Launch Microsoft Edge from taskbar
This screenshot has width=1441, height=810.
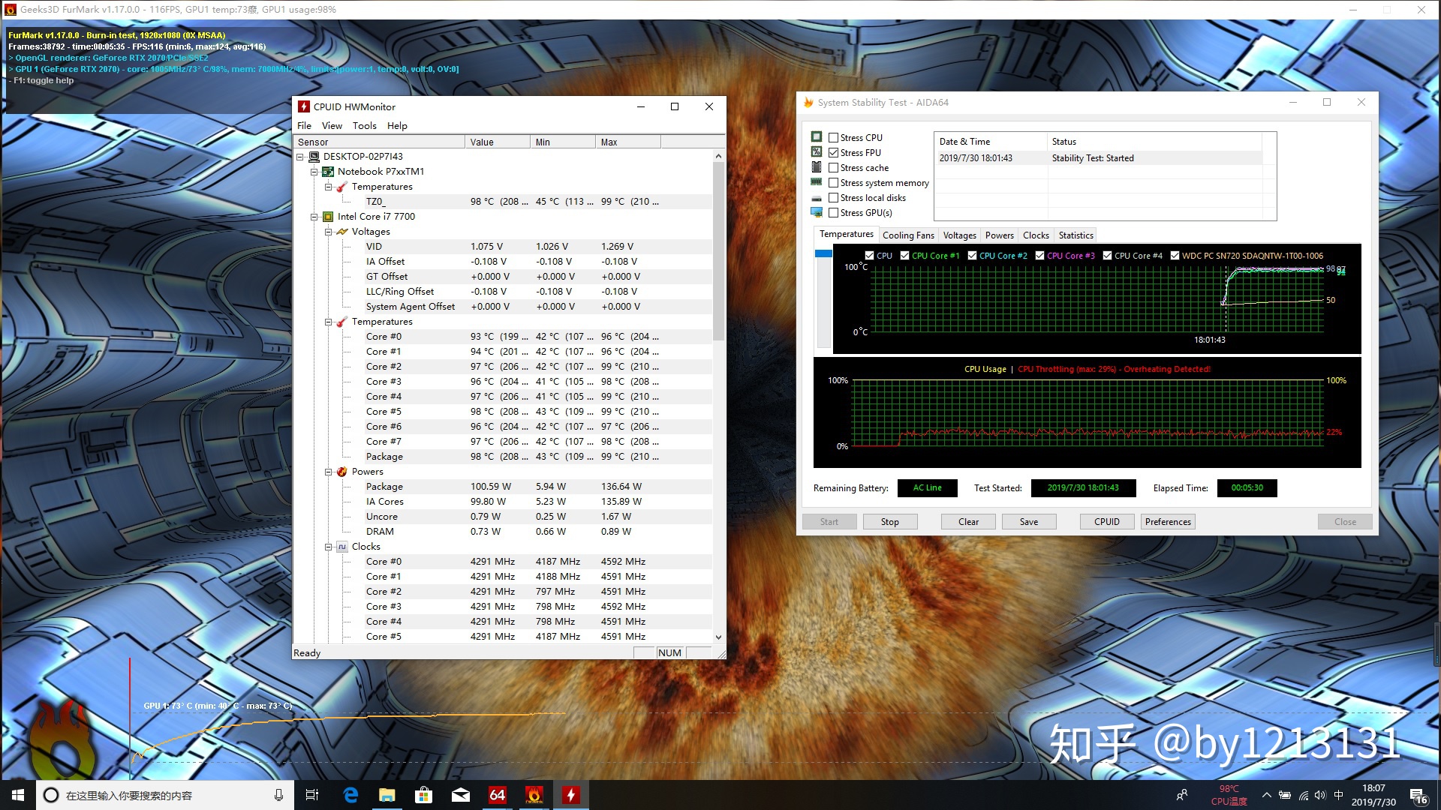pos(350,795)
